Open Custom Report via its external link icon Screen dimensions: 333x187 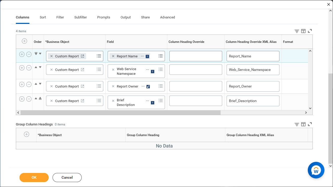(83, 56)
